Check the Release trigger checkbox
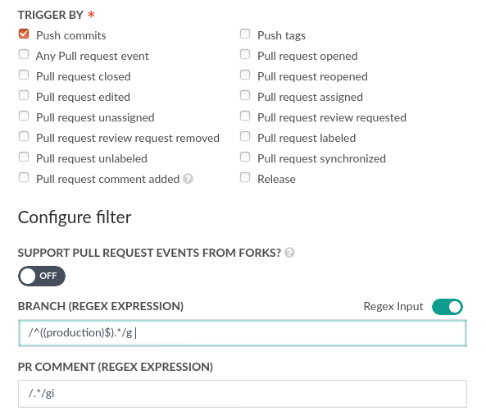Viewport: 486px width, 416px height. 245,177
